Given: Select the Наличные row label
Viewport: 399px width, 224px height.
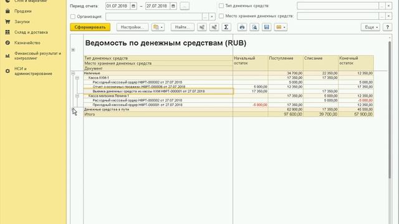Looking at the screenshot, I should point(92,73).
